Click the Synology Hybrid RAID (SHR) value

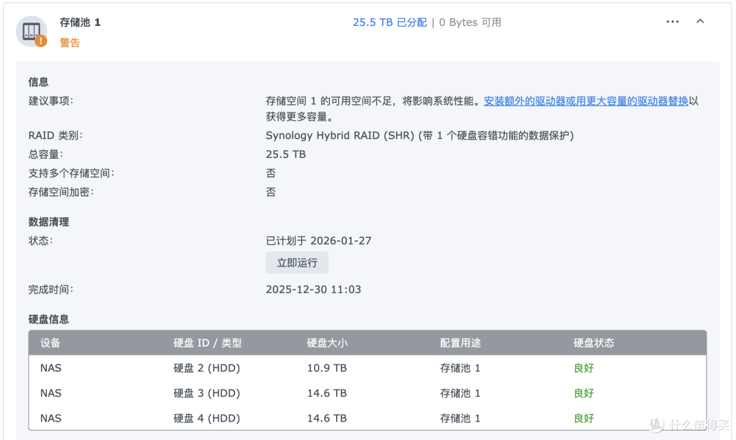420,136
